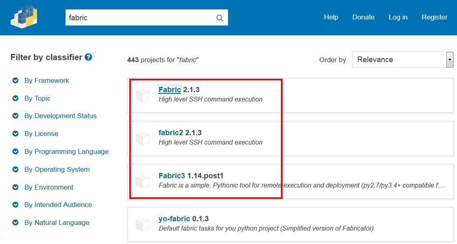The image size is (457, 244).
Task: Expand the By Natural Language chevron
Action: 15,223
